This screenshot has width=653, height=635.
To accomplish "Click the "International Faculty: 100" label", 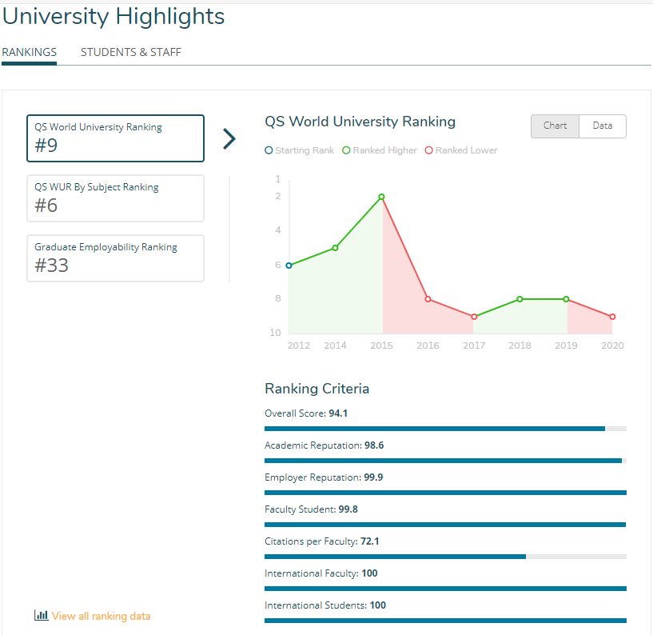I will click(321, 573).
